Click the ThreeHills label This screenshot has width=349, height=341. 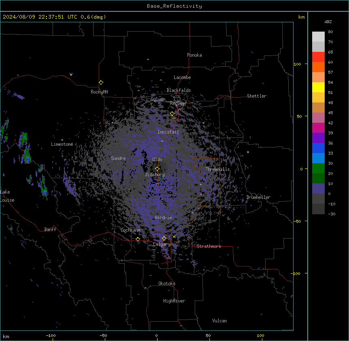pyautogui.click(x=217, y=169)
